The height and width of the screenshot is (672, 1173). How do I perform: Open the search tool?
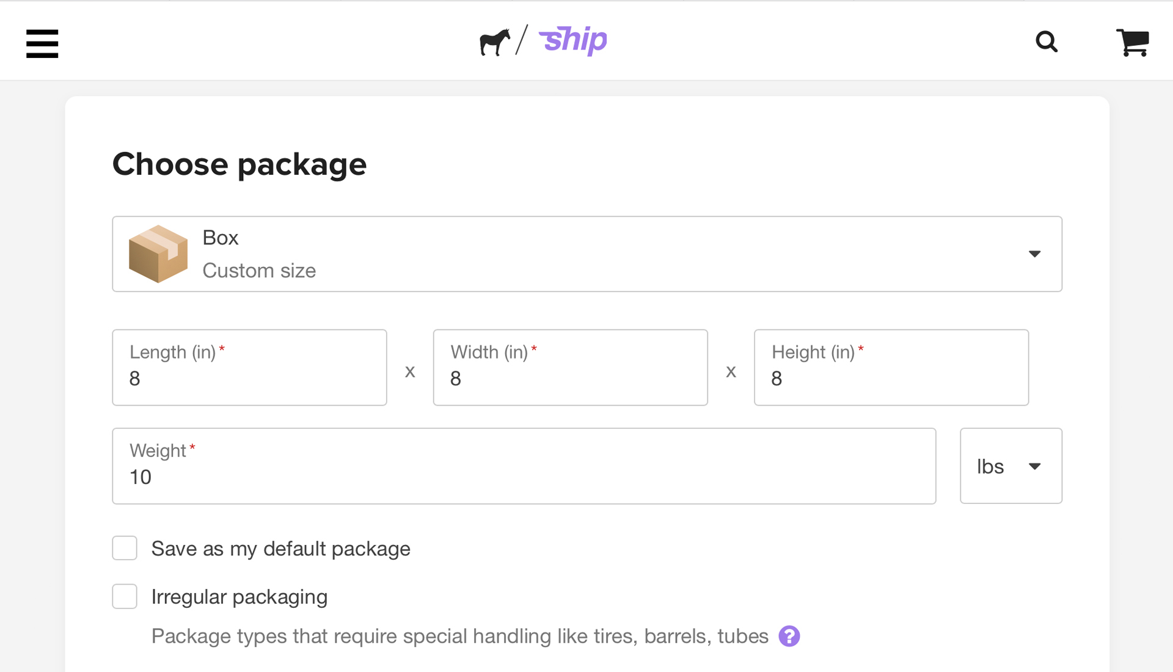point(1046,42)
